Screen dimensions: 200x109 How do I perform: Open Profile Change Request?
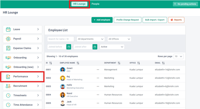128,20
